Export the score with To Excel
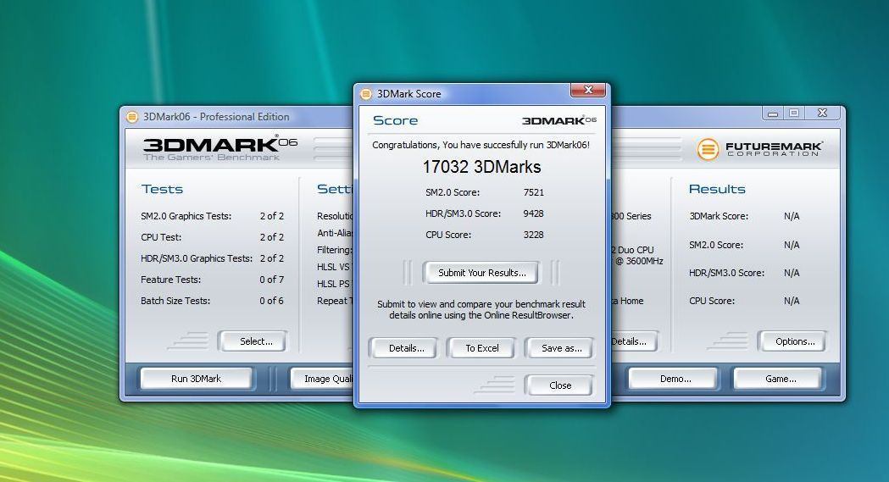The width and height of the screenshot is (889, 482). [482, 348]
